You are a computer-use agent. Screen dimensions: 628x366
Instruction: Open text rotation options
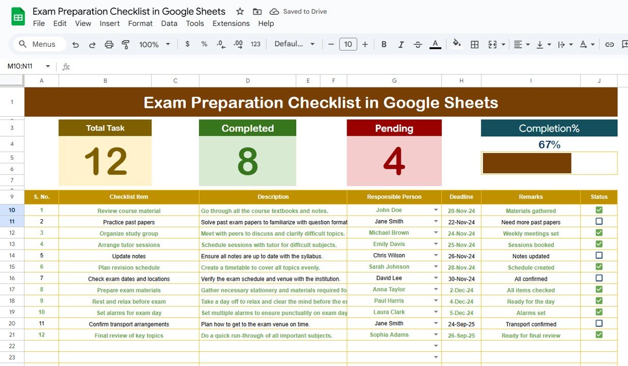(x=587, y=44)
